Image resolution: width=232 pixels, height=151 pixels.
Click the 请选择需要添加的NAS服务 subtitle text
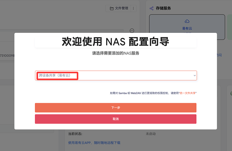pos(115,53)
